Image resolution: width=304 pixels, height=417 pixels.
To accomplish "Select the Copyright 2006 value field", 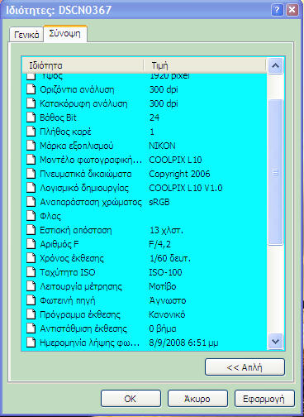I will (179, 174).
